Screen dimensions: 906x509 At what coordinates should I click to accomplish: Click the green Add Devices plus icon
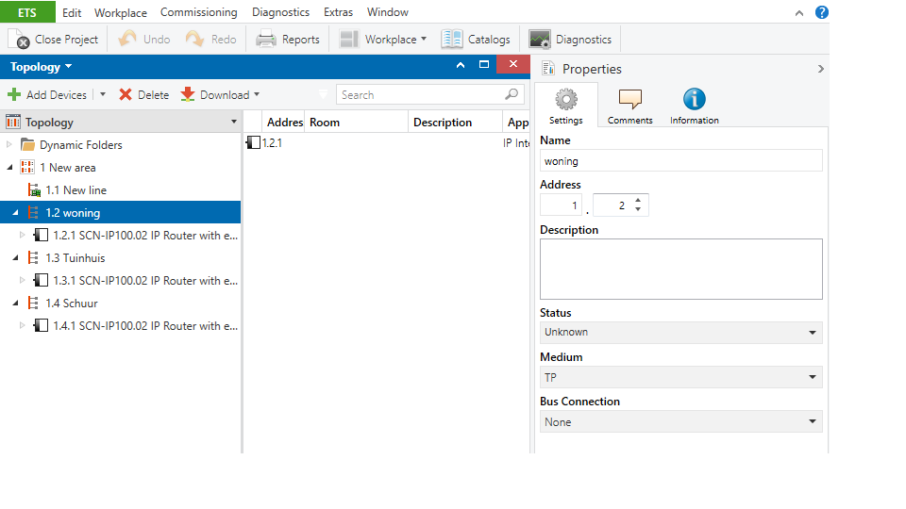click(14, 95)
